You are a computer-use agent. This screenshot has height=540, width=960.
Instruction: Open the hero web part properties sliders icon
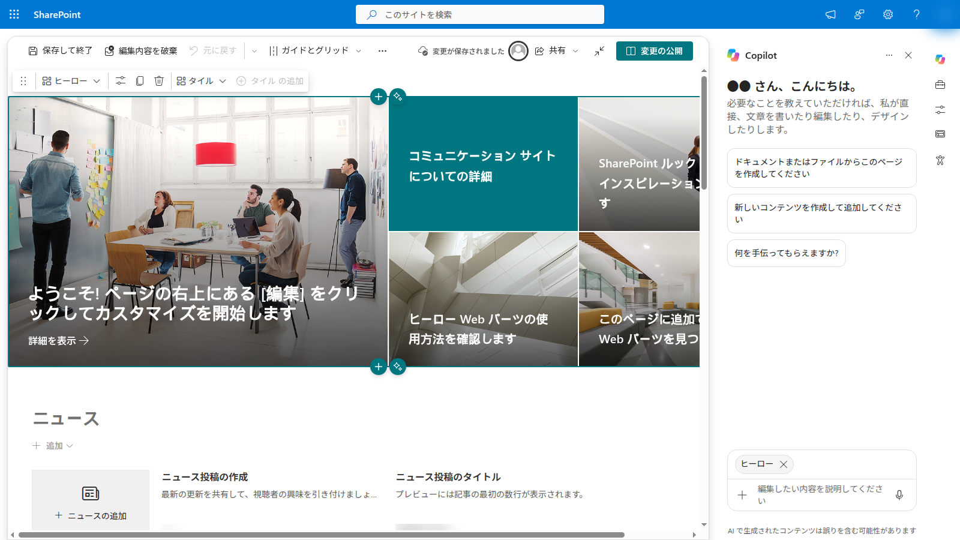point(121,81)
